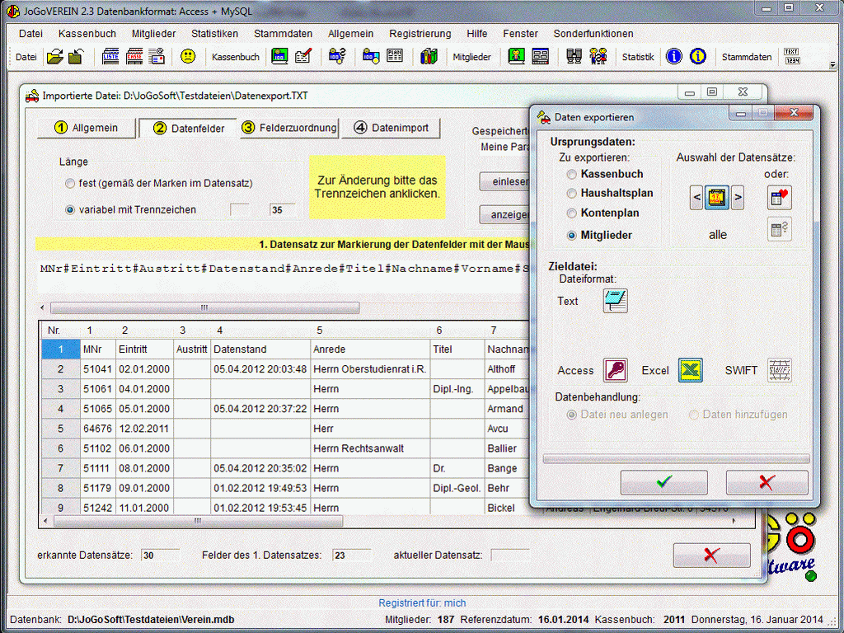Click the 'erkannte Datensätze' field showing 30

(160, 555)
